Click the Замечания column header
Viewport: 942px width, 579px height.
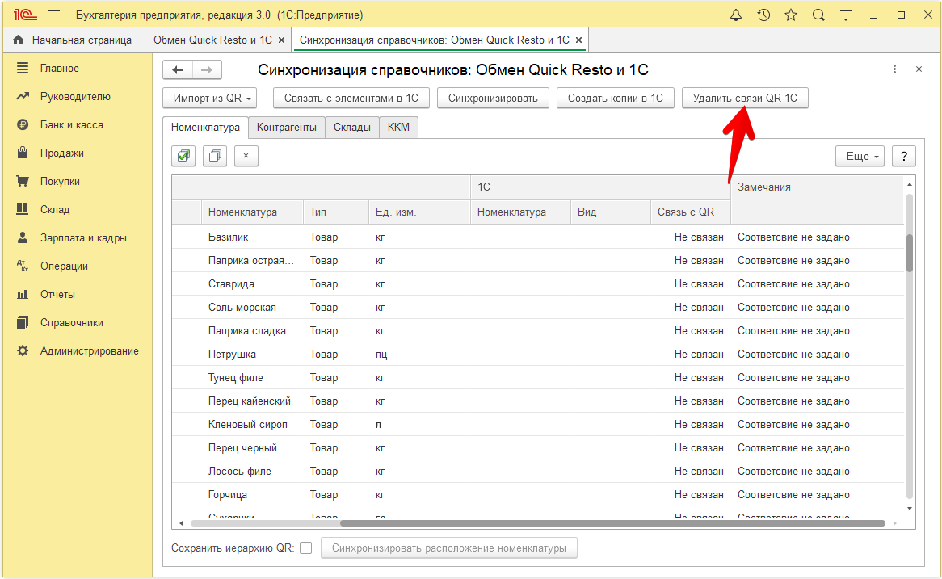point(817,199)
